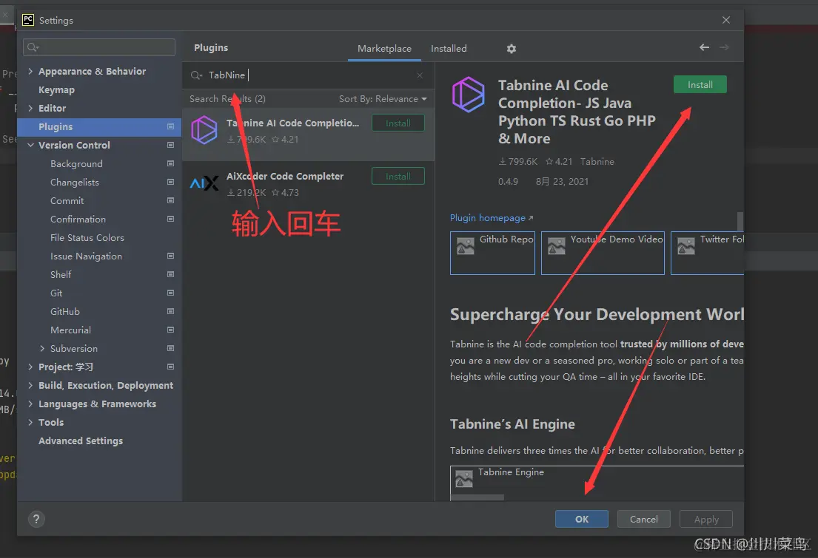Open the Twitter Follow image link
This screenshot has height=558, width=818.
[x=708, y=253]
